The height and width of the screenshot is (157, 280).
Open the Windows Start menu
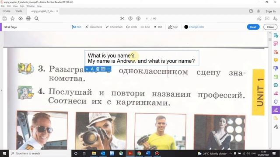click(4, 153)
